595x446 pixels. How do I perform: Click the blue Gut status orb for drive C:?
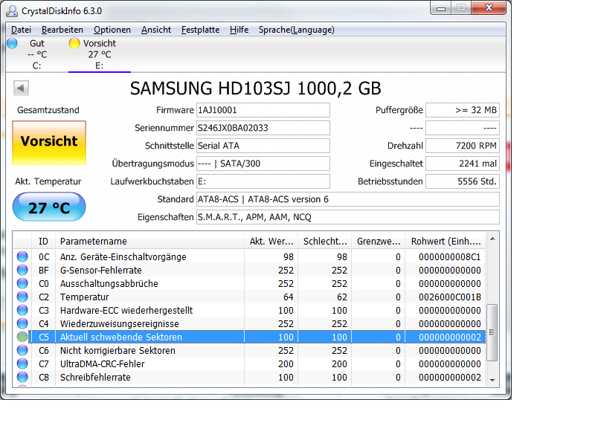pyautogui.click(x=12, y=43)
